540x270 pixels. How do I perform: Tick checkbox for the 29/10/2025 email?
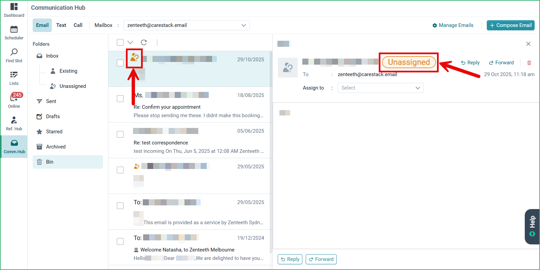(x=120, y=63)
